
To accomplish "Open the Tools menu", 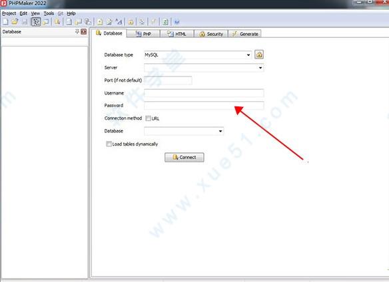I will pos(49,13).
